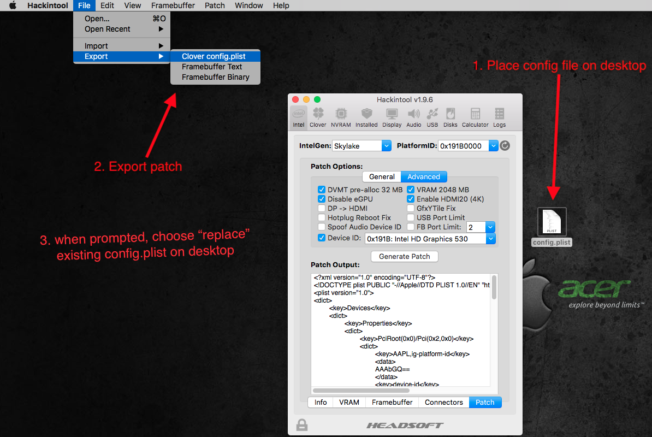This screenshot has height=437, width=652.
Task: Open the Intel toolbar section
Action: tap(299, 117)
